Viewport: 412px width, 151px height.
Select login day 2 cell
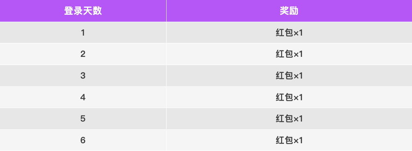pyautogui.click(x=83, y=54)
